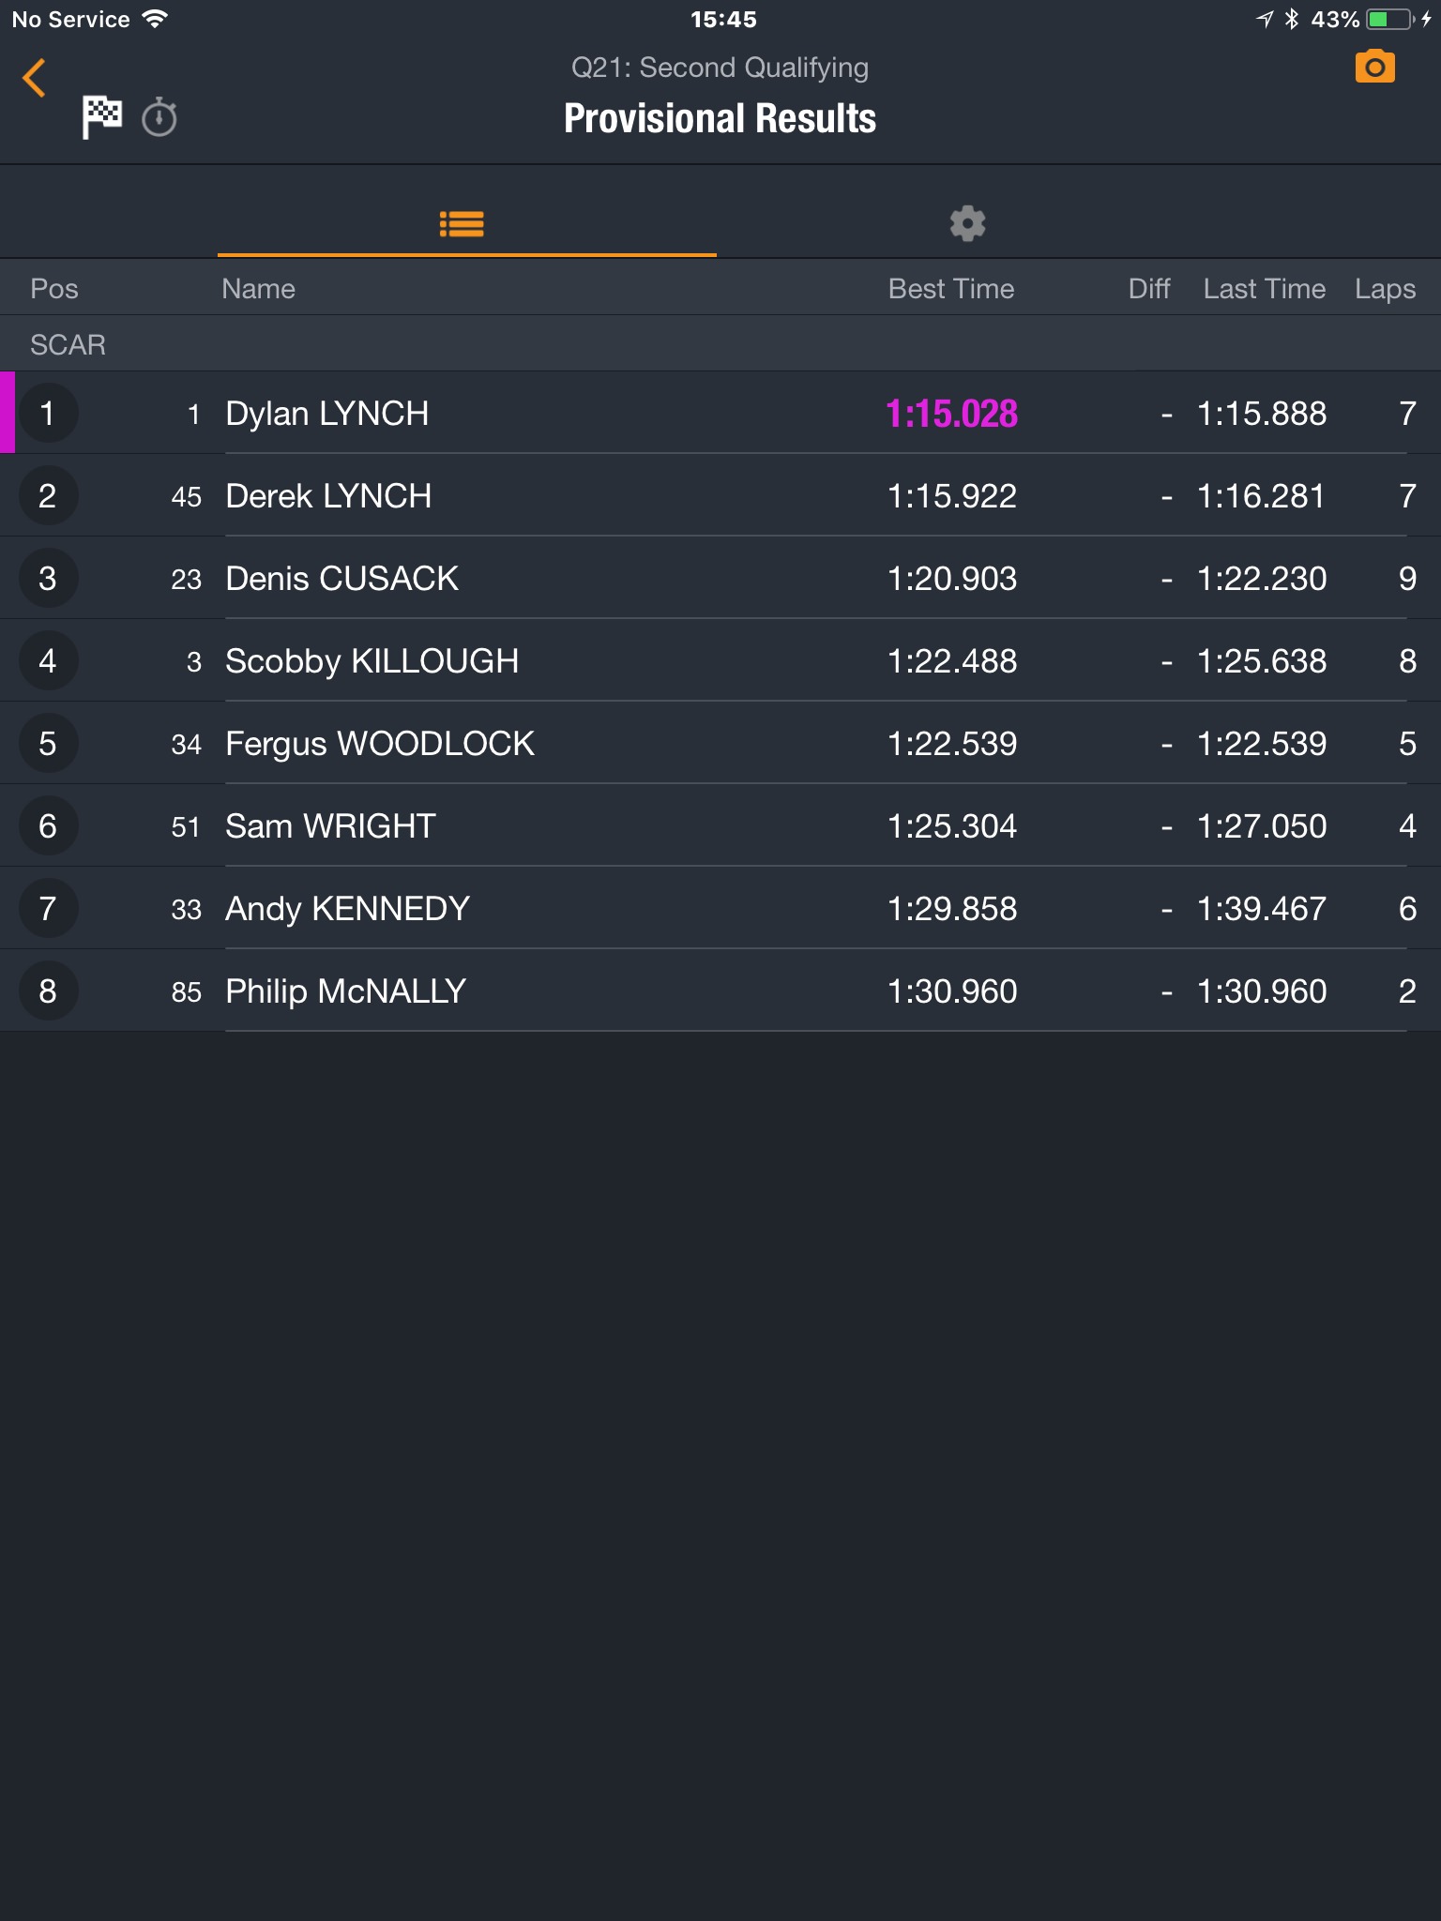Click the purple fastest time 1:15.028

pos(951,414)
